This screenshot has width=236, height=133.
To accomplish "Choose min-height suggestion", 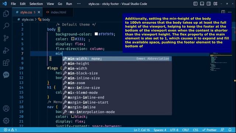I will (x=117, y=64).
